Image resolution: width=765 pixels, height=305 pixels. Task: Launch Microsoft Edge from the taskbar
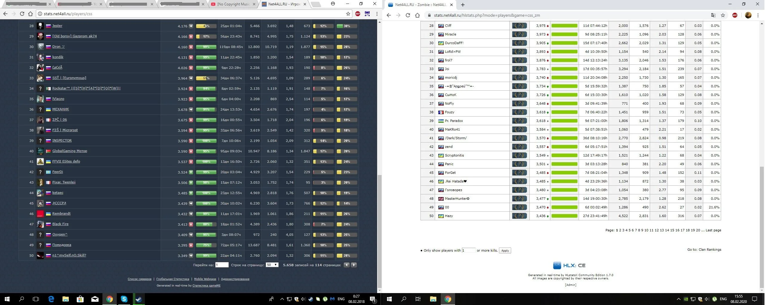point(51,299)
